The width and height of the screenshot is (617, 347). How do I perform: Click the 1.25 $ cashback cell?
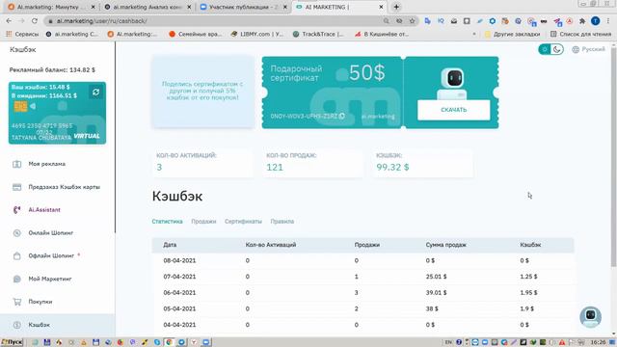(x=528, y=277)
